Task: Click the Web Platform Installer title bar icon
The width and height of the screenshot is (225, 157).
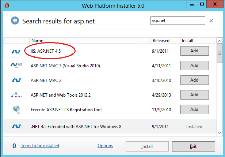Action: pyautogui.click(x=7, y=5)
